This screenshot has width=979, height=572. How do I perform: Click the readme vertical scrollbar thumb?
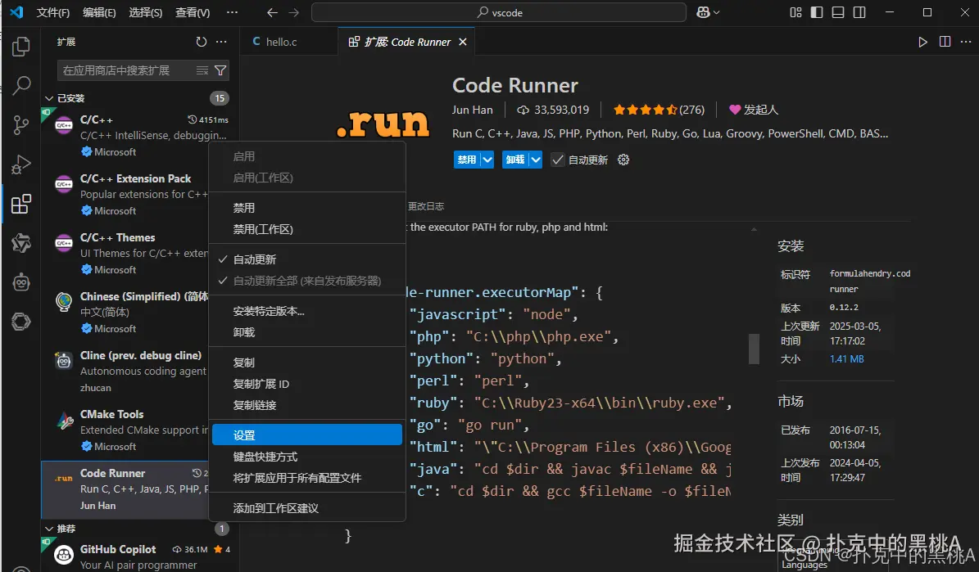click(x=755, y=349)
